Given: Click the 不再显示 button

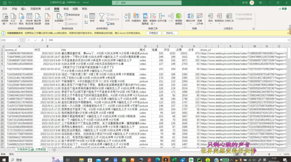Looking at the screenshot, I should pyautogui.click(x=153, y=33).
